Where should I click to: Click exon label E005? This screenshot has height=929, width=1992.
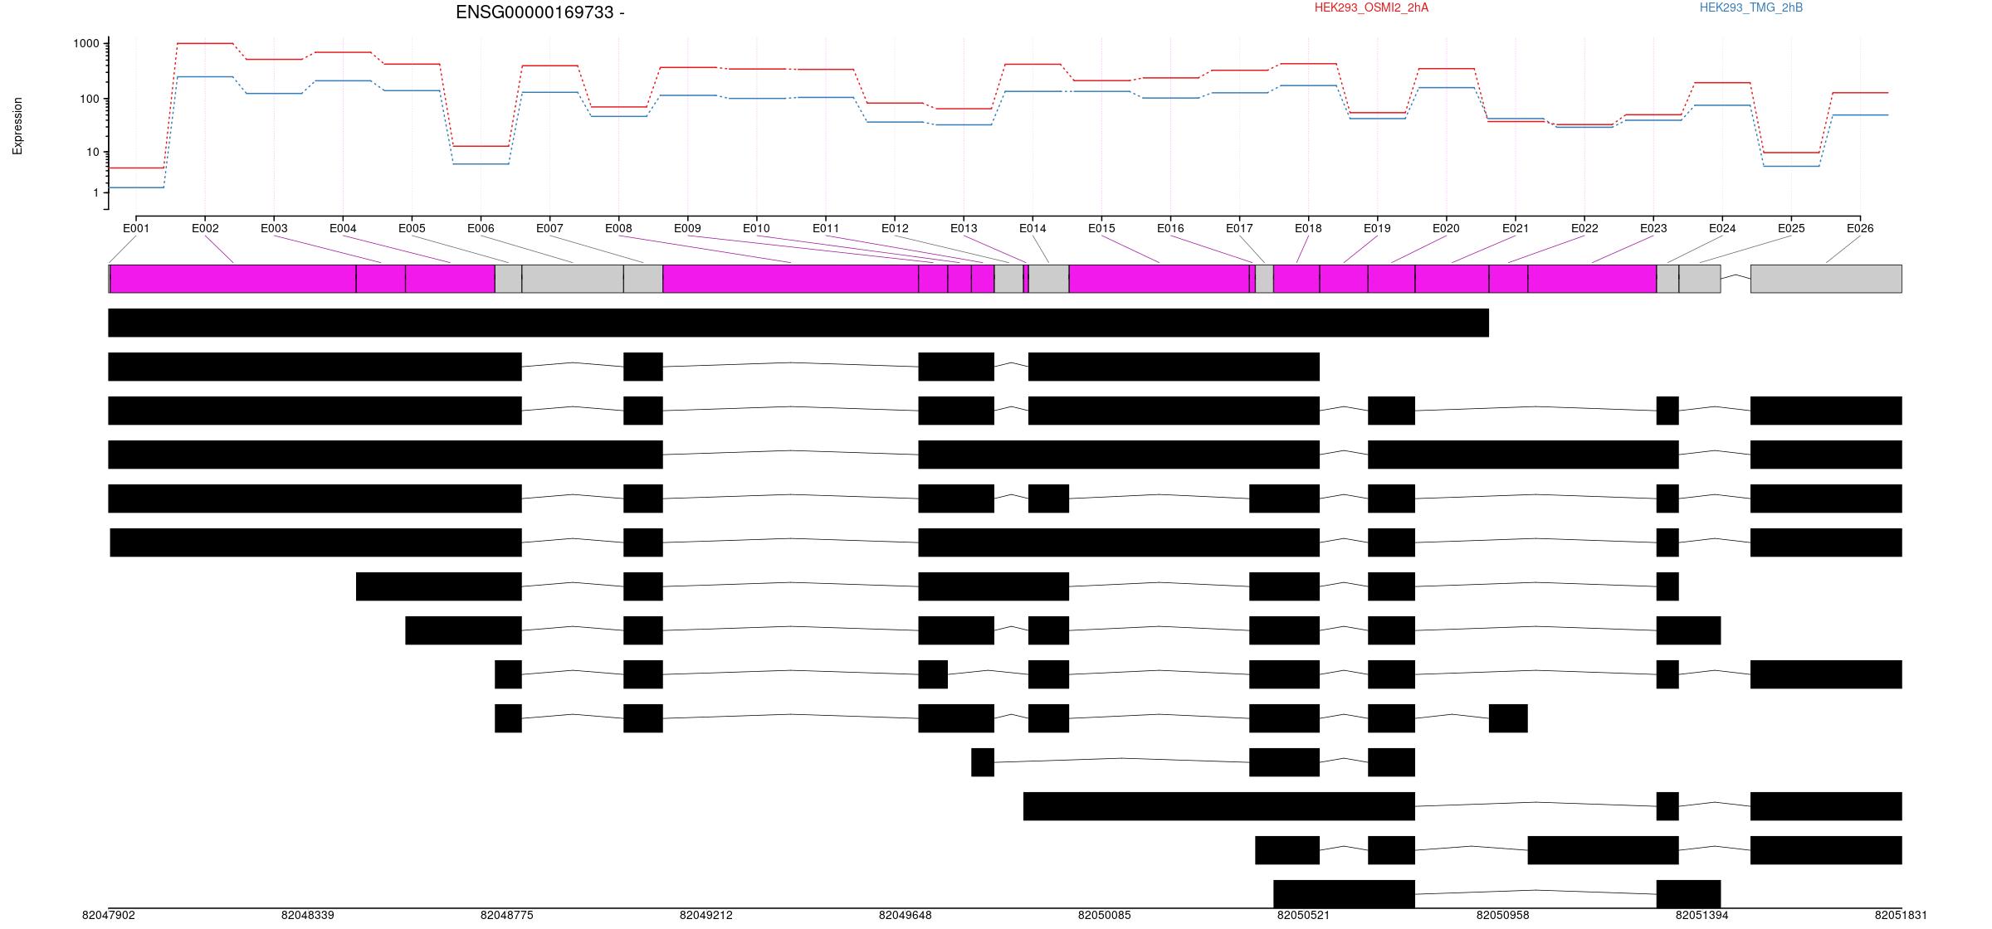[412, 228]
